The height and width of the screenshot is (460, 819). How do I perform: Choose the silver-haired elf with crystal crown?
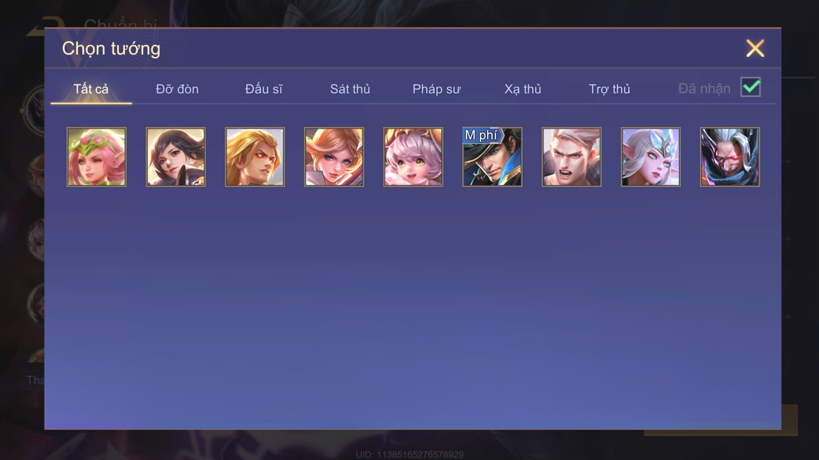(651, 157)
